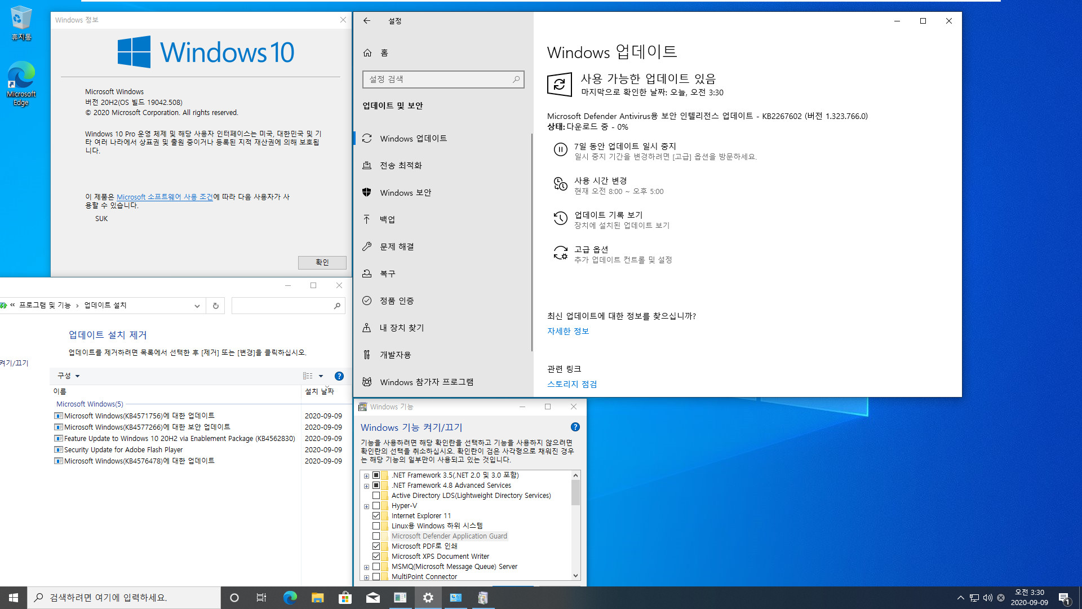Open 구성 dropdown in installed updates

click(68, 376)
